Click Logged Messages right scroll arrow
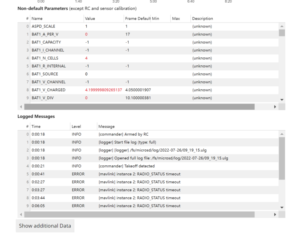This screenshot has width=308, height=240. [275, 215]
